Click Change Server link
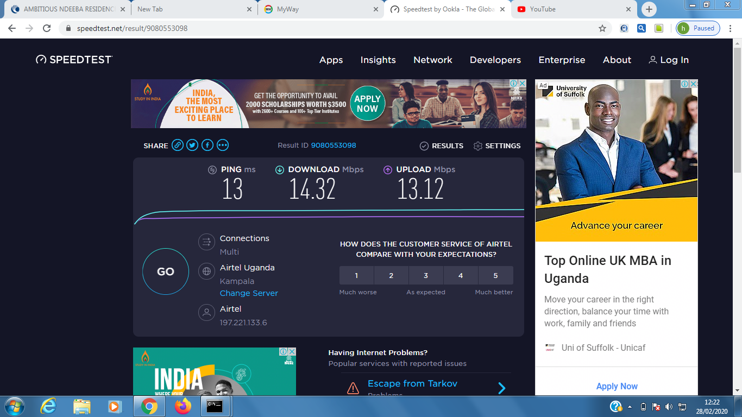 (249, 293)
